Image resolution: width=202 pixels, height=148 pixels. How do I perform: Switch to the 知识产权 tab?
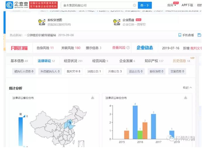pos(154,61)
